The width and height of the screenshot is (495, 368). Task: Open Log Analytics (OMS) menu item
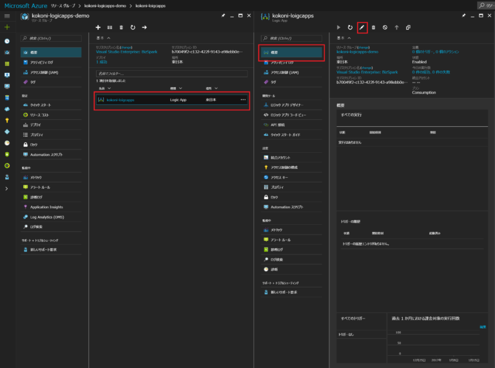[x=48, y=217]
